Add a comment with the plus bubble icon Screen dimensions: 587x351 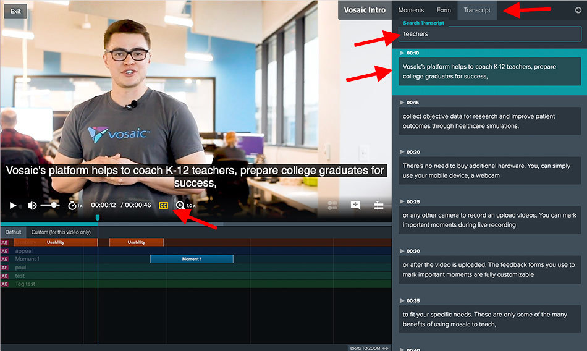pos(356,205)
